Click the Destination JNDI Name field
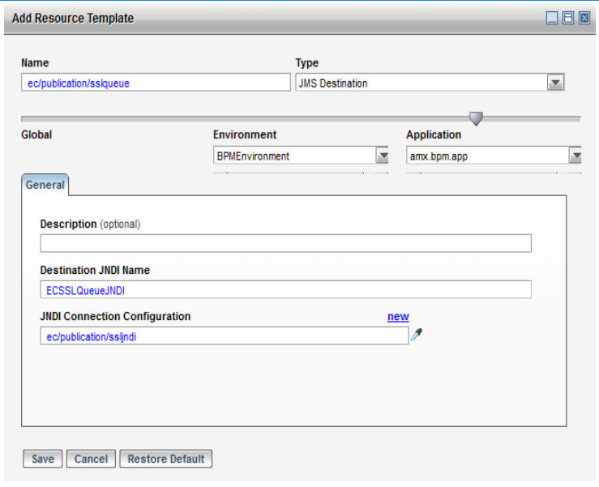 [x=286, y=289]
